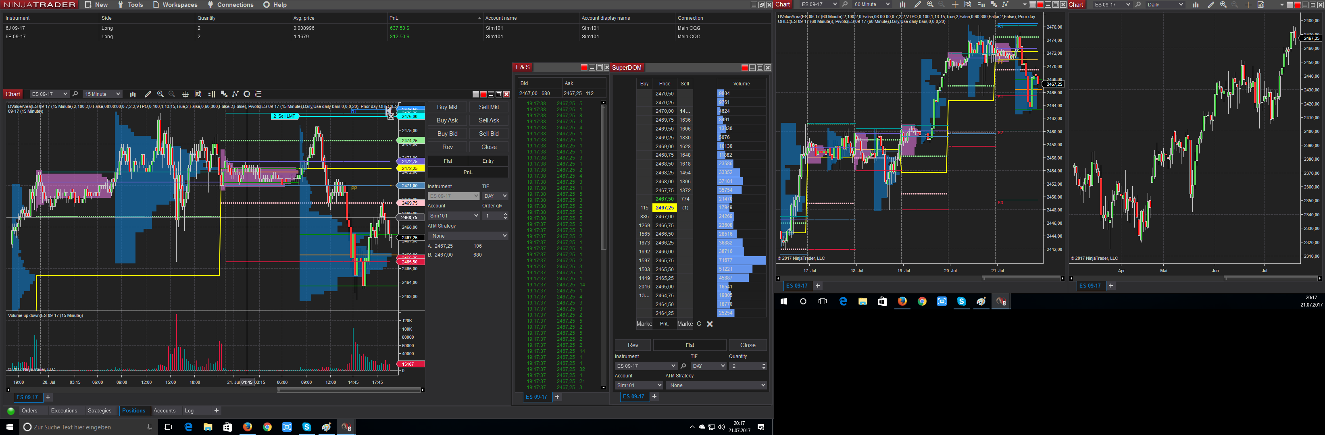Open bar type selector in Daily chart
The height and width of the screenshot is (435, 1325).
(x=1196, y=4)
